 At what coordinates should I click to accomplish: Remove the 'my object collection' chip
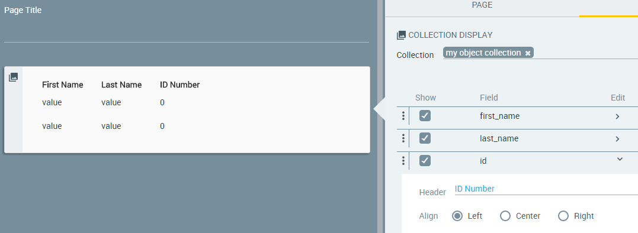coord(528,53)
